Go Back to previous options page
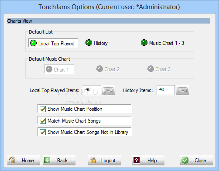The width and height of the screenshot is (219, 171). click(59, 160)
